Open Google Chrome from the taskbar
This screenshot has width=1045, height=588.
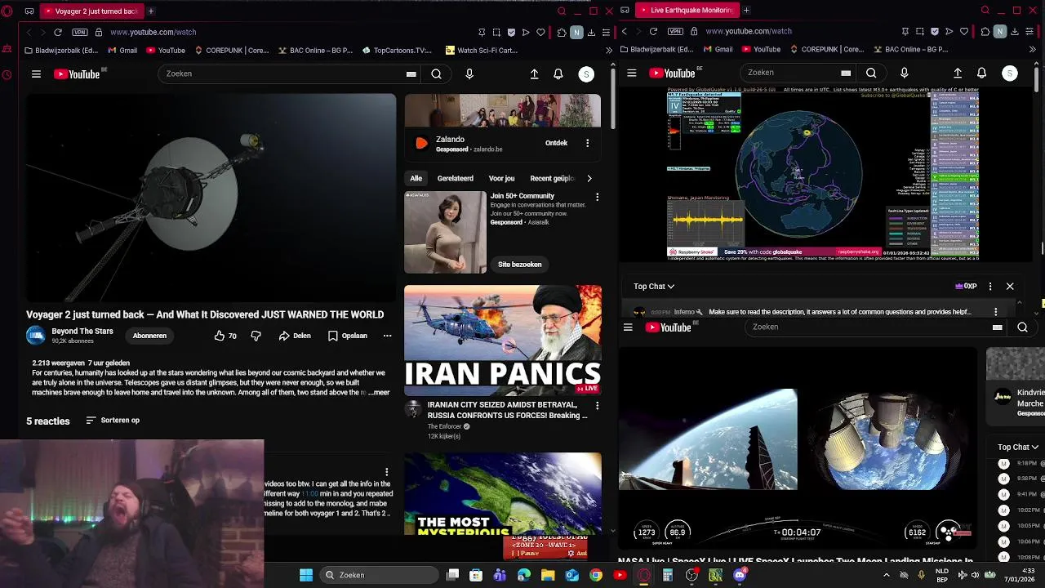click(596, 575)
